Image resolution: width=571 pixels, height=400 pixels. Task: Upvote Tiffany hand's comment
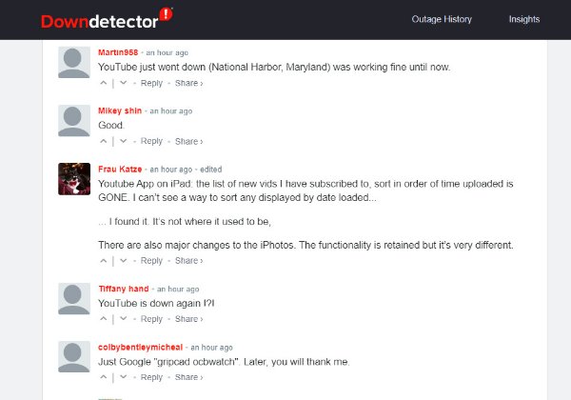click(104, 319)
